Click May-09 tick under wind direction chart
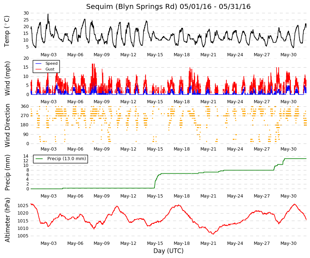The width and height of the screenshot is (310, 258). (x=102, y=149)
